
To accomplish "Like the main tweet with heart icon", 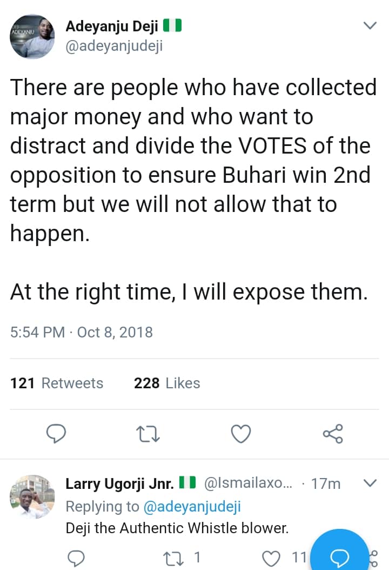I will tap(240, 434).
